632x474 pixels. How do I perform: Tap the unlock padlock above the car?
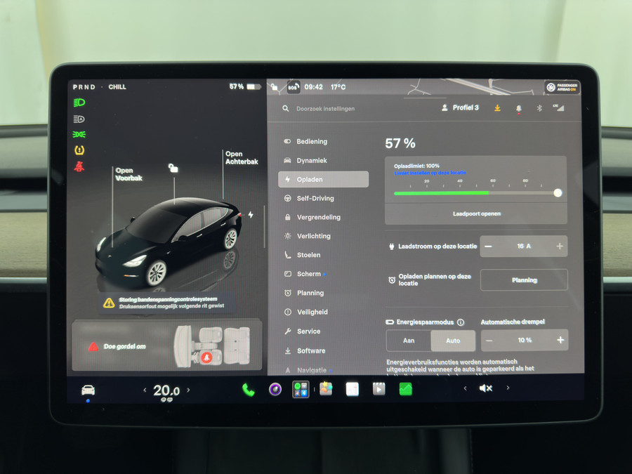pyautogui.click(x=173, y=168)
